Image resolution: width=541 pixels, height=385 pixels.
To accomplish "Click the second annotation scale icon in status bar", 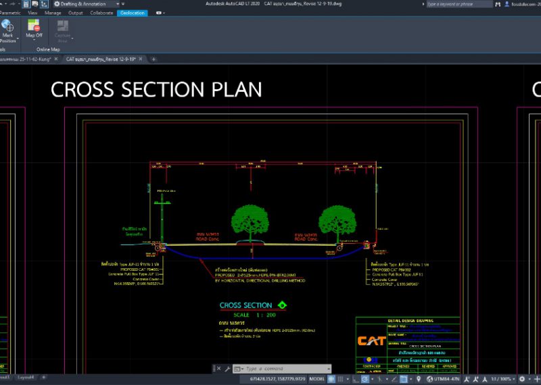I will (x=476, y=379).
